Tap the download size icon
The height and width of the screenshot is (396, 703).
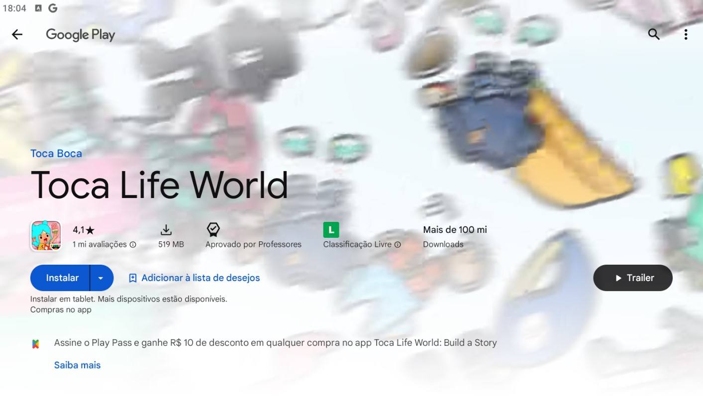[166, 230]
